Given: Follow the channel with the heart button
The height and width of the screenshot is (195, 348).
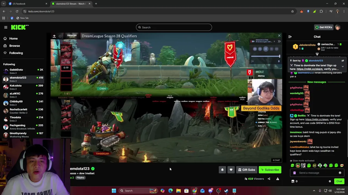Looking at the screenshot, I should [x=231, y=170].
